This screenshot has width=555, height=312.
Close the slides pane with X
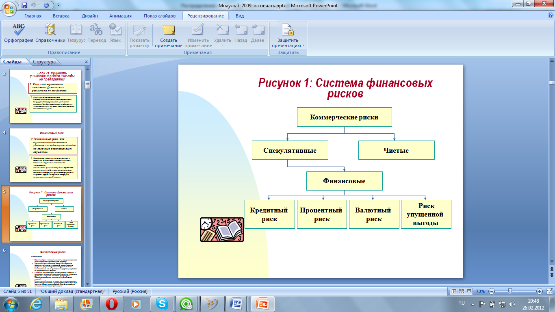86,62
